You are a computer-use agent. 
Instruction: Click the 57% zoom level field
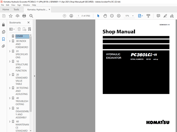tap(127, 16)
